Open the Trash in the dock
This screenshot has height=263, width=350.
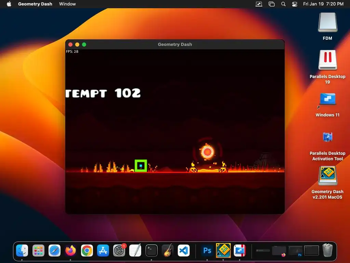pyautogui.click(x=327, y=250)
